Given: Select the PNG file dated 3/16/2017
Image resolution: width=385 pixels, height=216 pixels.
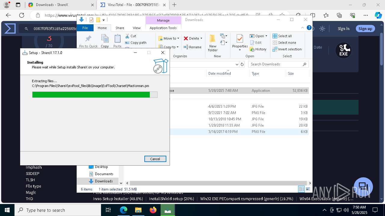Looking at the screenshot, I should (x=239, y=132).
